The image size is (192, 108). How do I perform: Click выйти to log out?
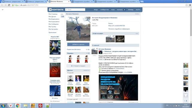138,10
